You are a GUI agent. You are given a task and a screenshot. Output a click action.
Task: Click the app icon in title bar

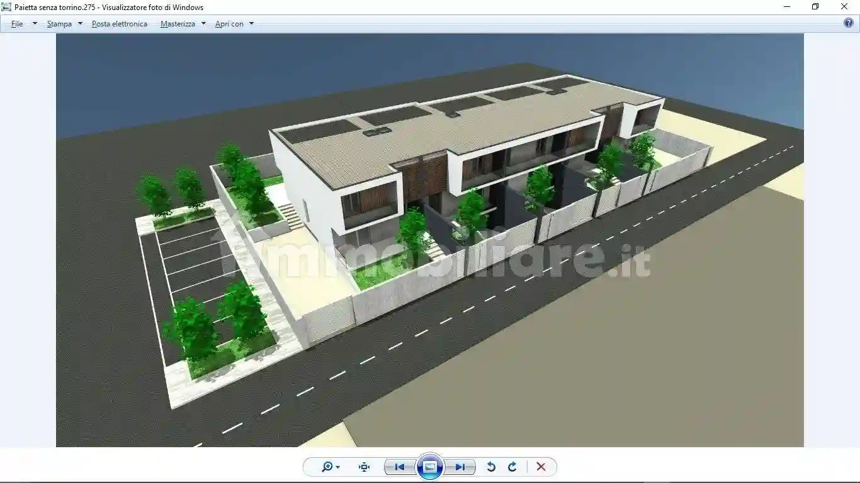coord(6,7)
